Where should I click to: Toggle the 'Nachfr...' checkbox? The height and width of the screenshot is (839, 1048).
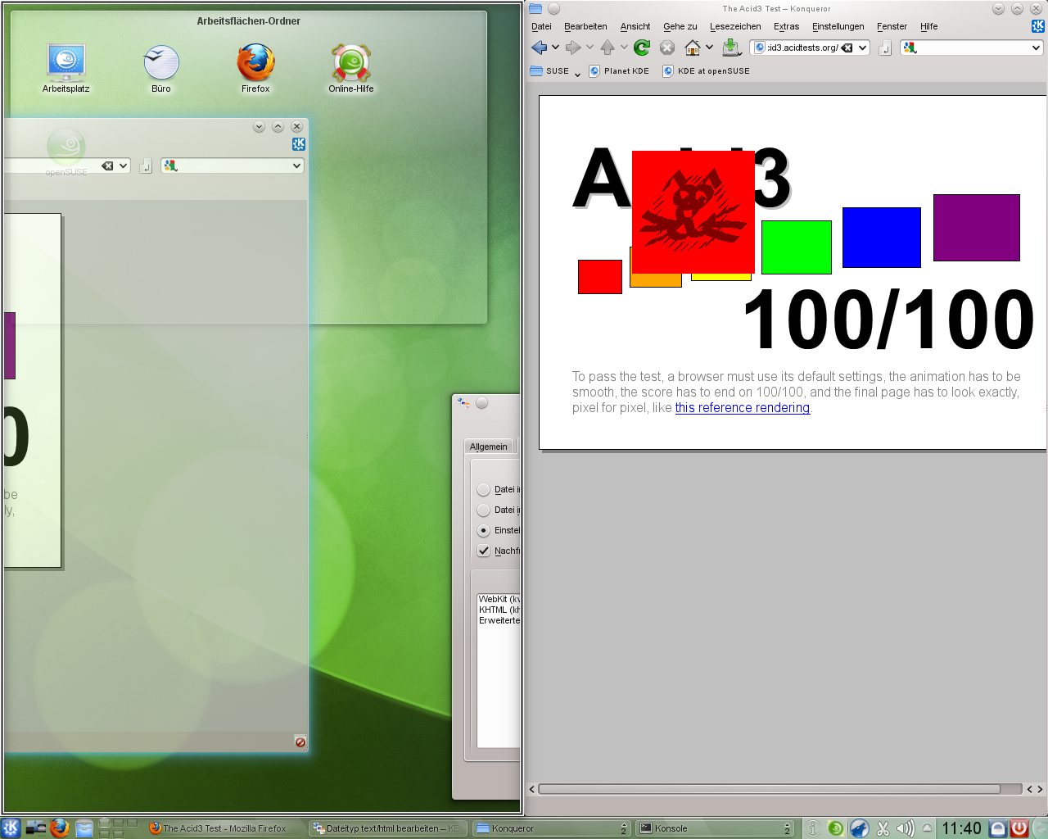tap(484, 551)
